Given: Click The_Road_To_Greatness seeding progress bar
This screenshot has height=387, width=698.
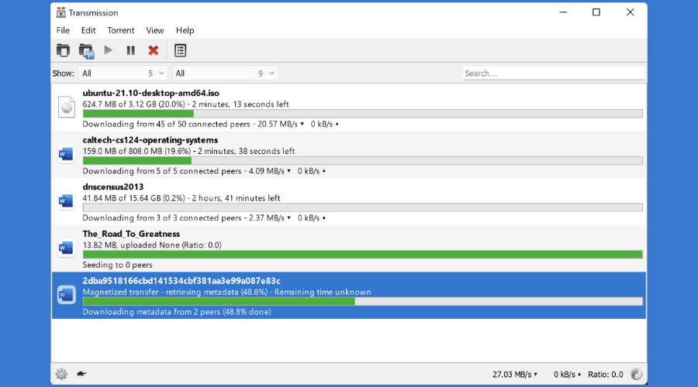Looking at the screenshot, I should (363, 255).
